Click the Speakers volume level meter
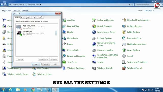 point(56,33)
